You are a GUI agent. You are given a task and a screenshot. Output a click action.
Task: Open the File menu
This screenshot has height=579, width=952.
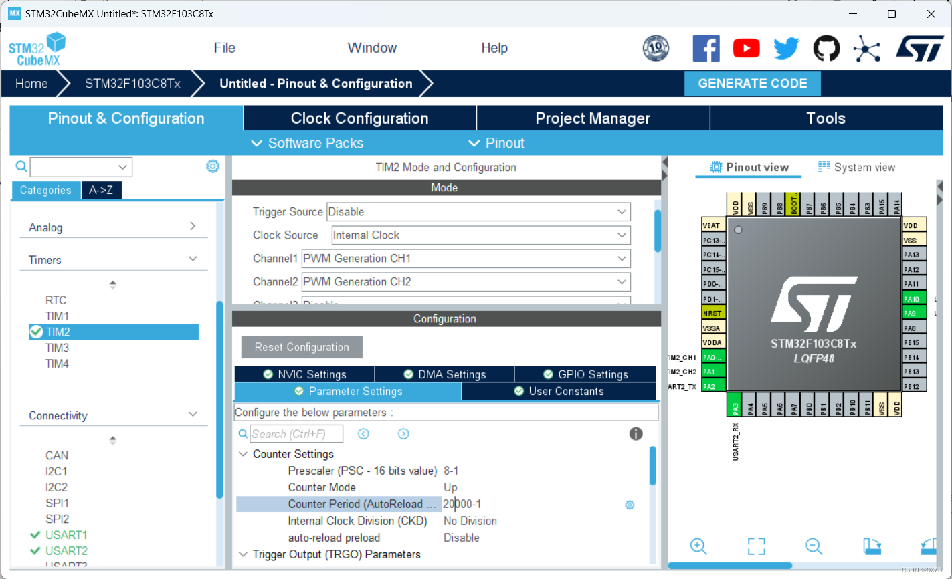tap(225, 48)
